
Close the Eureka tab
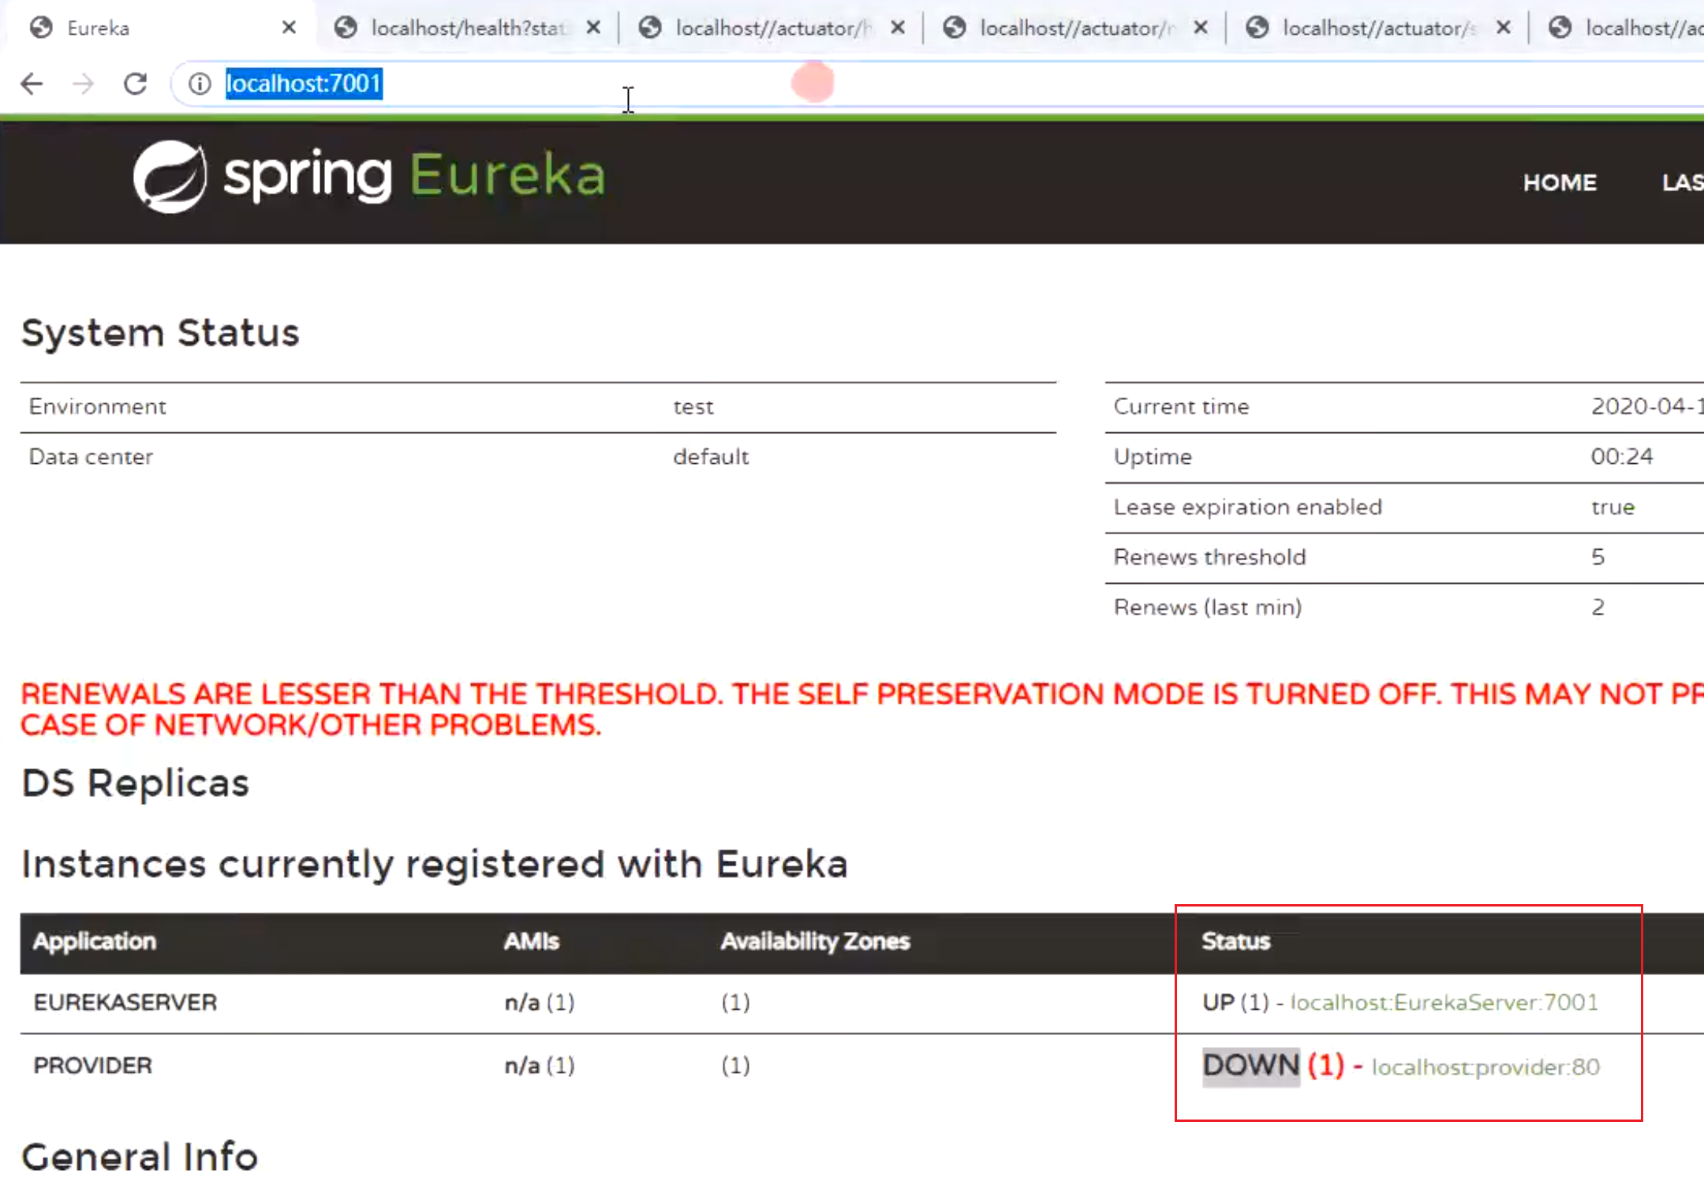[x=289, y=28]
